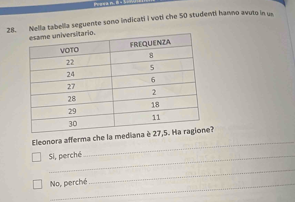Click the frequency value 18
This screenshot has height=202, width=295.
155,105
